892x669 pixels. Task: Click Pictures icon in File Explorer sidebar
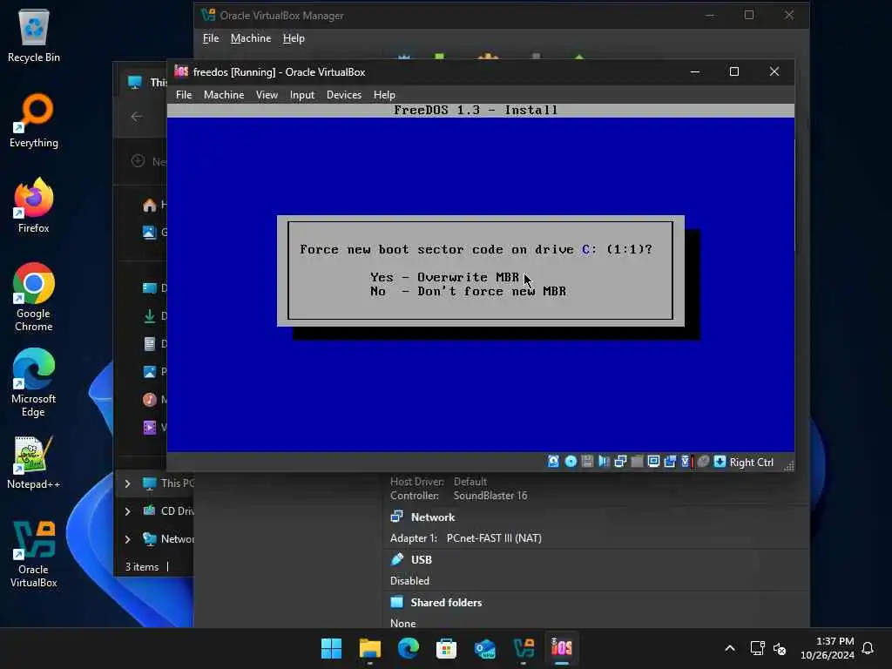150,371
